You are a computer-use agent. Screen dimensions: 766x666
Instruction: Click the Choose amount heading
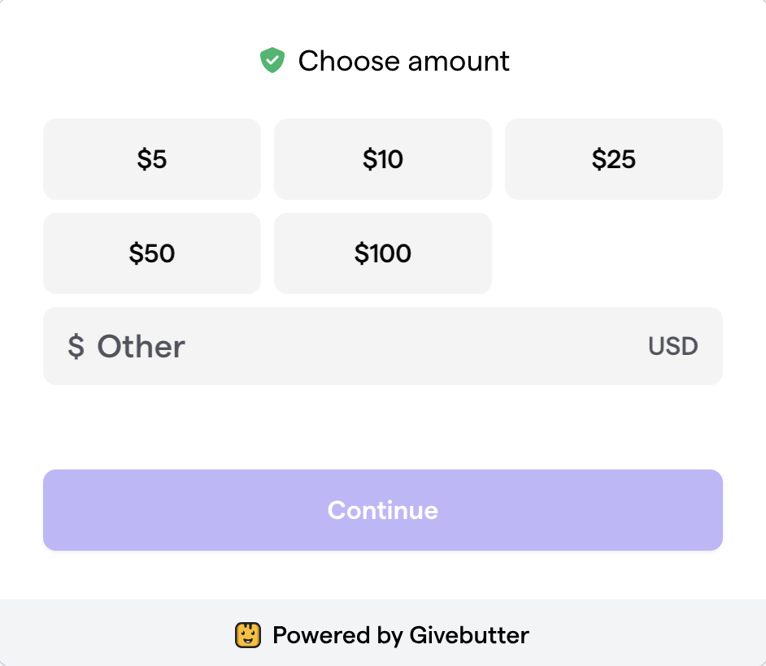coord(403,61)
